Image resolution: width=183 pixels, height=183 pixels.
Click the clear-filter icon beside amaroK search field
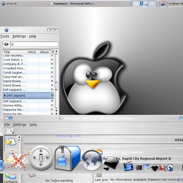(x=6, y=44)
